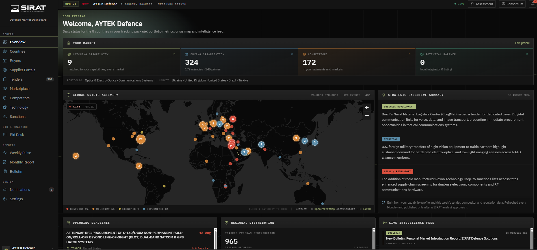This screenshot has width=537, height=250.
Task: Select the red cluster marker labeled 4
Action: pos(233,119)
